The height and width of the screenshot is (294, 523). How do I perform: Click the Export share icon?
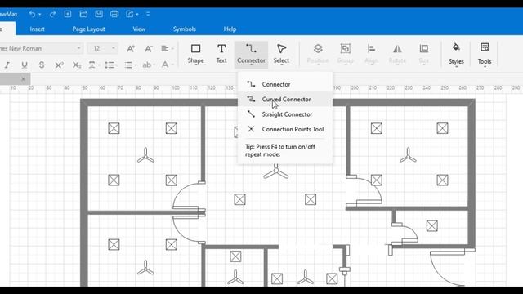(x=129, y=14)
